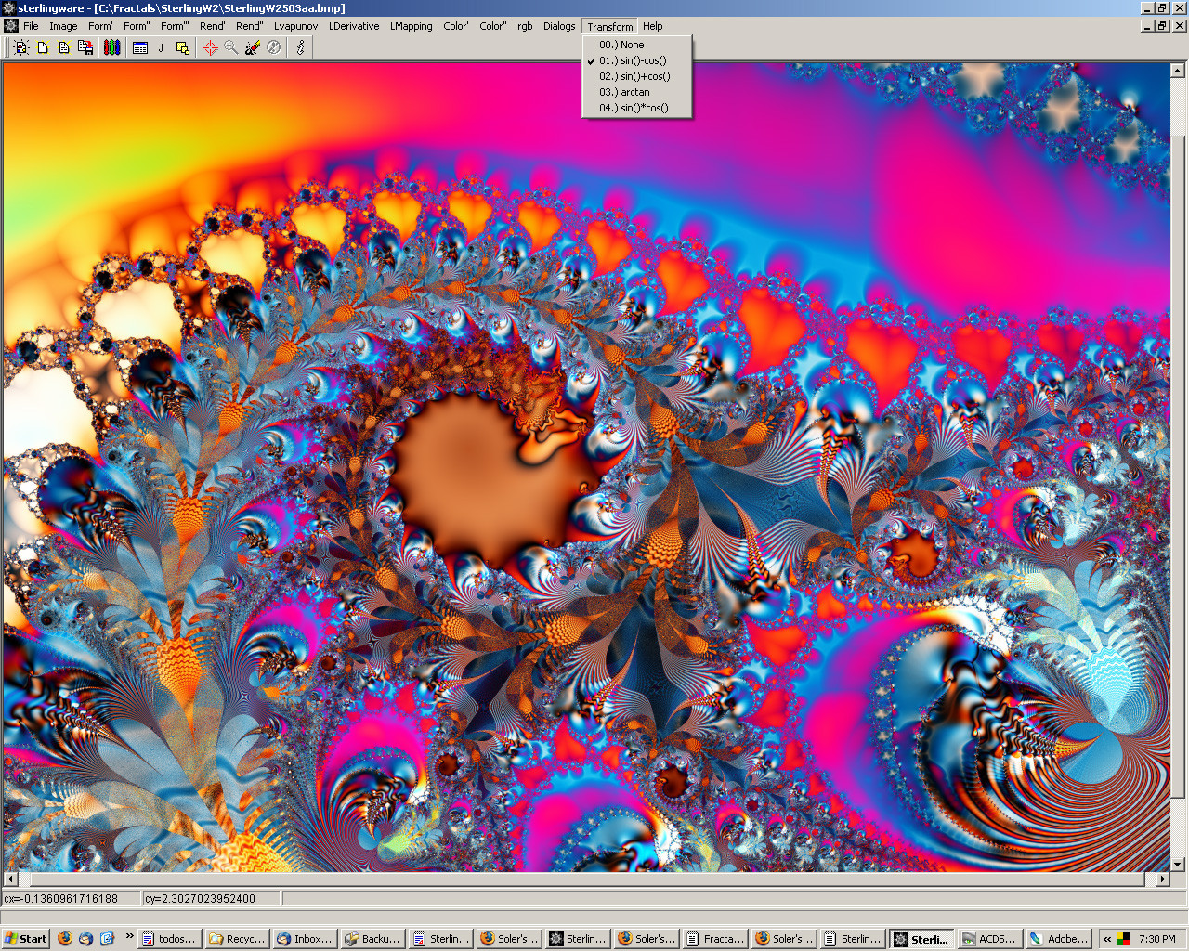Image resolution: width=1189 pixels, height=951 pixels.
Task: Click the save-to-disk toolbar icon
Action: click(x=85, y=47)
